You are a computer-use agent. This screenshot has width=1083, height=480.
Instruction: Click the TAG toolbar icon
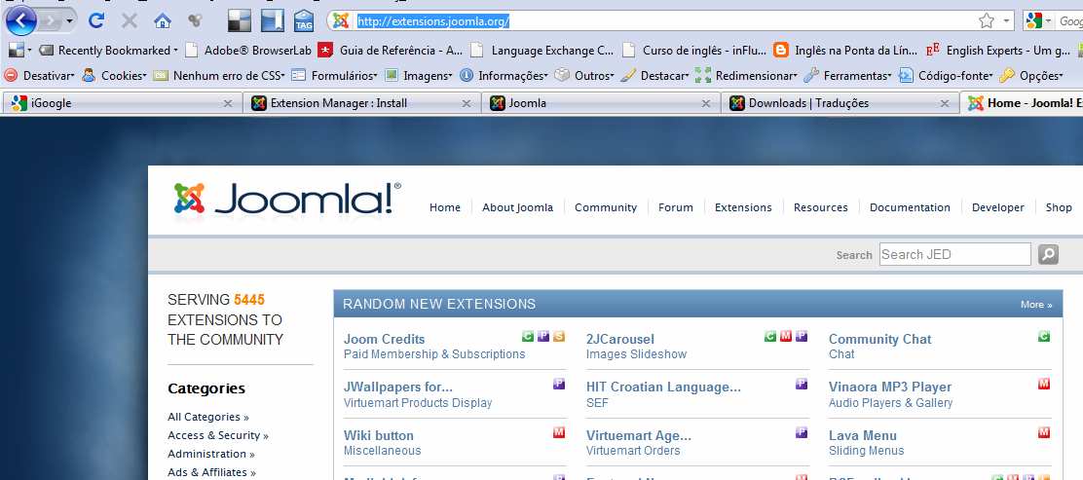(x=303, y=20)
